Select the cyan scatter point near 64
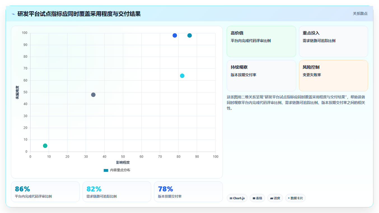The height and width of the screenshot is (213, 379). pos(182,76)
